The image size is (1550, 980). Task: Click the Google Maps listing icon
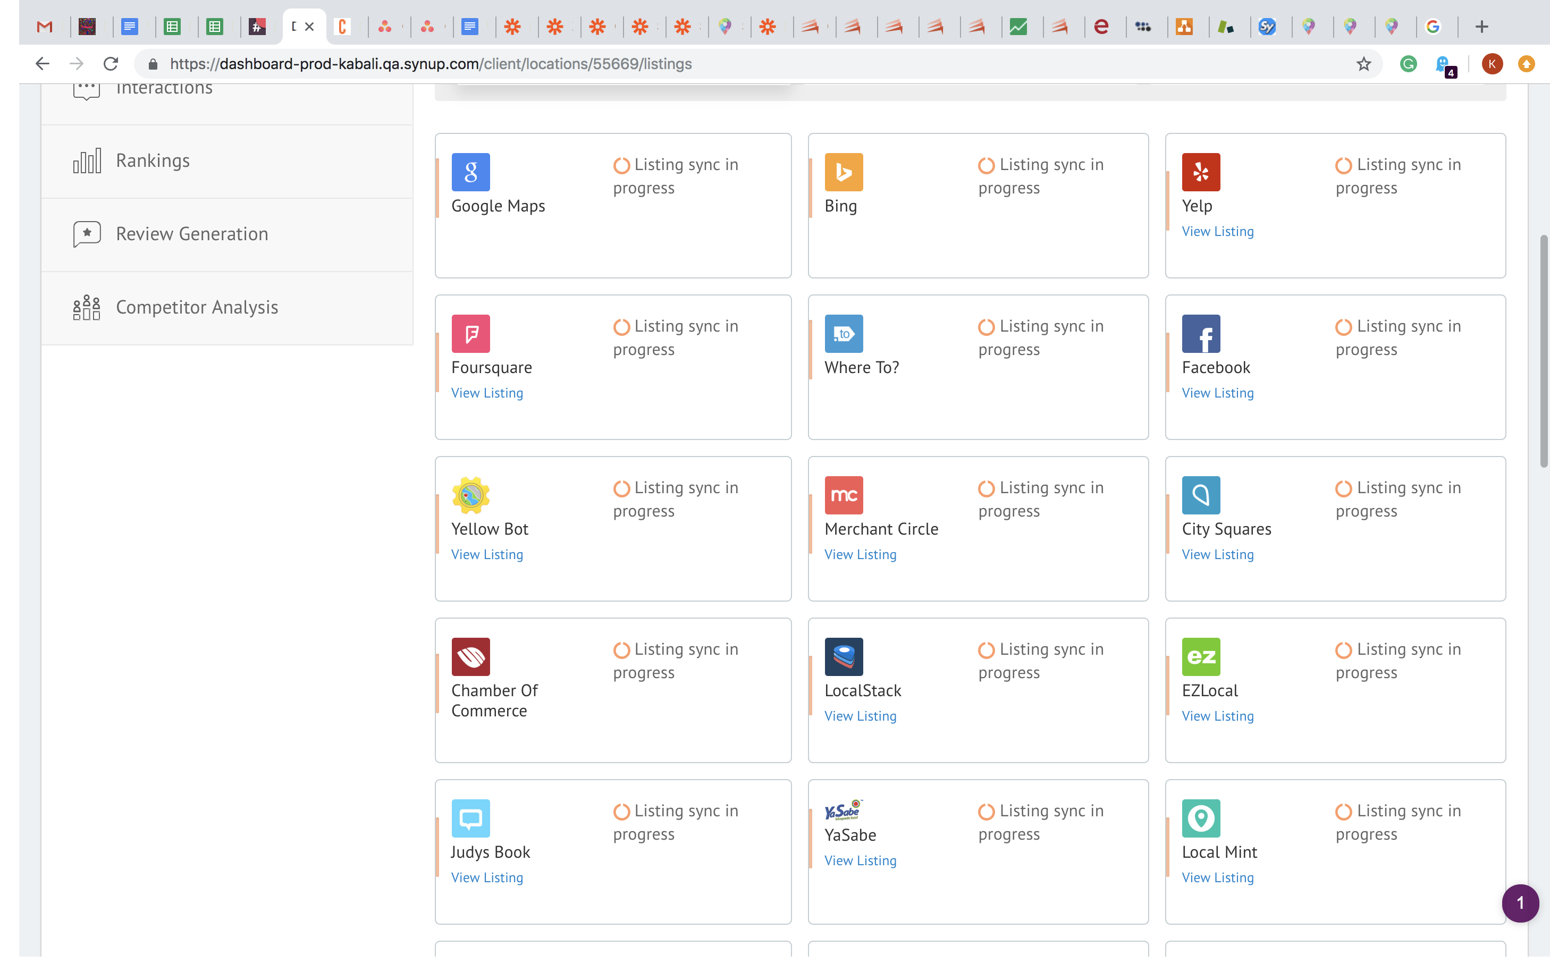[x=470, y=172]
